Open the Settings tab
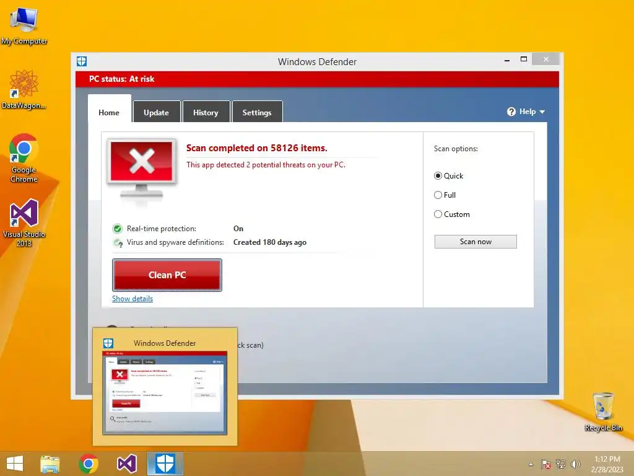Image resolution: width=634 pixels, height=476 pixels. tap(257, 112)
